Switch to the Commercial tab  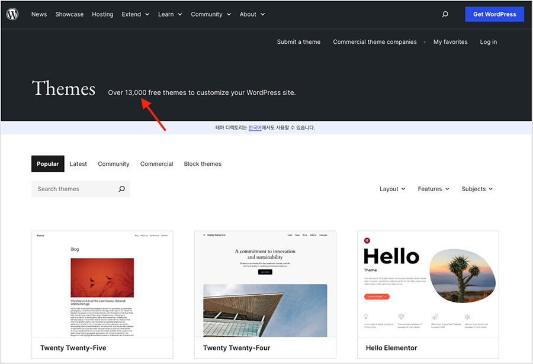pyautogui.click(x=157, y=164)
